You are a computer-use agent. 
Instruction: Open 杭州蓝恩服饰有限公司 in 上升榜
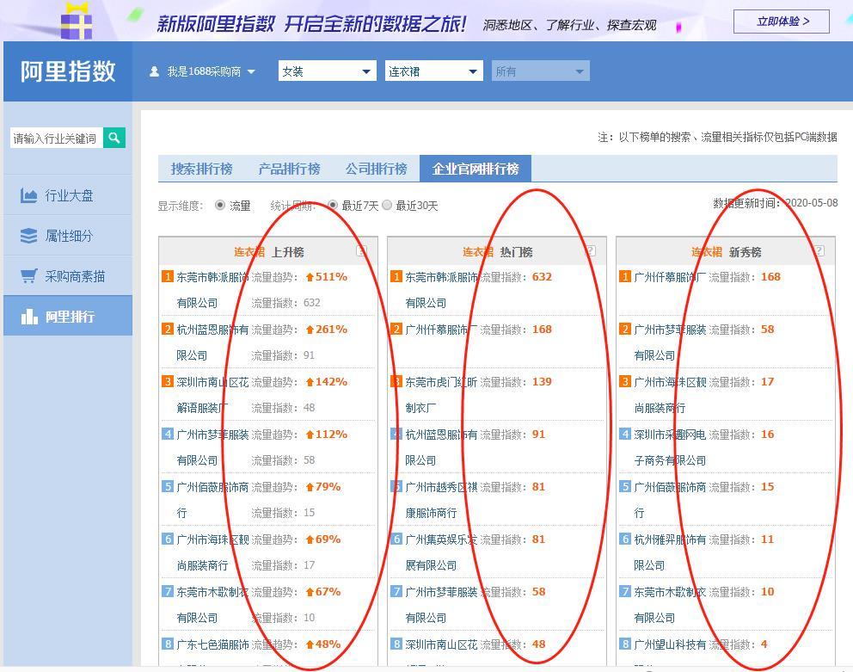click(x=212, y=342)
